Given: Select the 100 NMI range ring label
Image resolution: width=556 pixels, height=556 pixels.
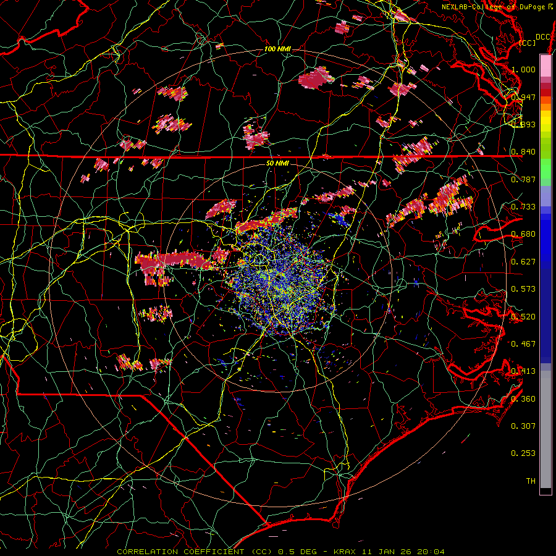Looking at the screenshot, I should click(277, 49).
